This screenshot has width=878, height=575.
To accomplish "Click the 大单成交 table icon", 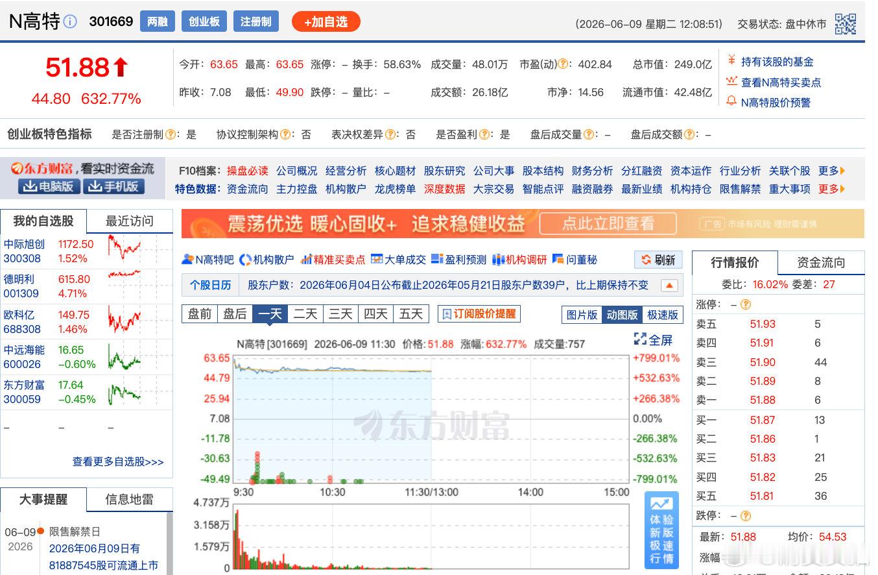I will [x=377, y=260].
